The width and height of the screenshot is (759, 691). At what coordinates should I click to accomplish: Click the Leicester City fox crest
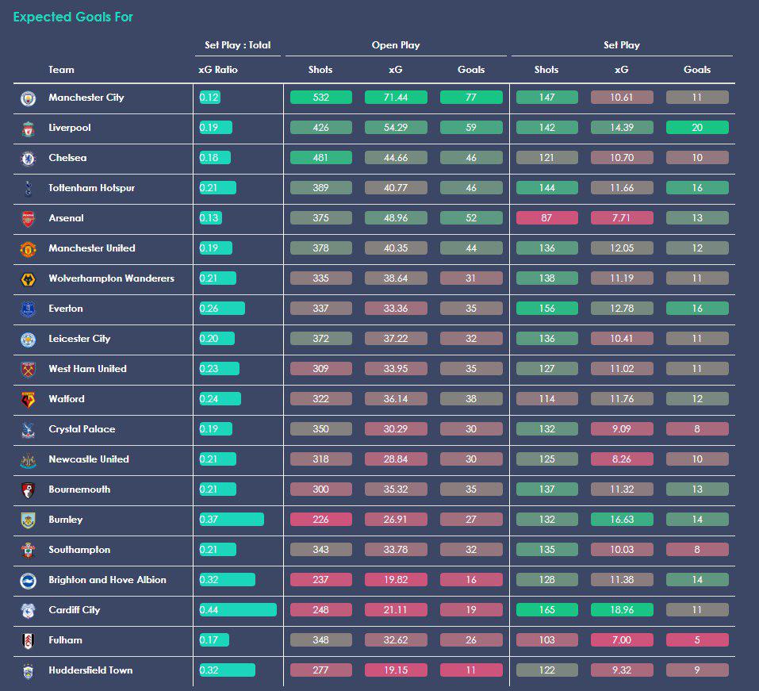pyautogui.click(x=28, y=340)
